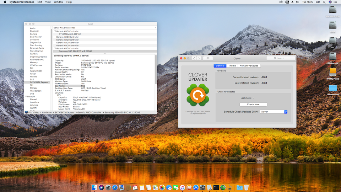Open View menu in menu bar
The width and height of the screenshot is (341, 192).
[x=48, y=2]
